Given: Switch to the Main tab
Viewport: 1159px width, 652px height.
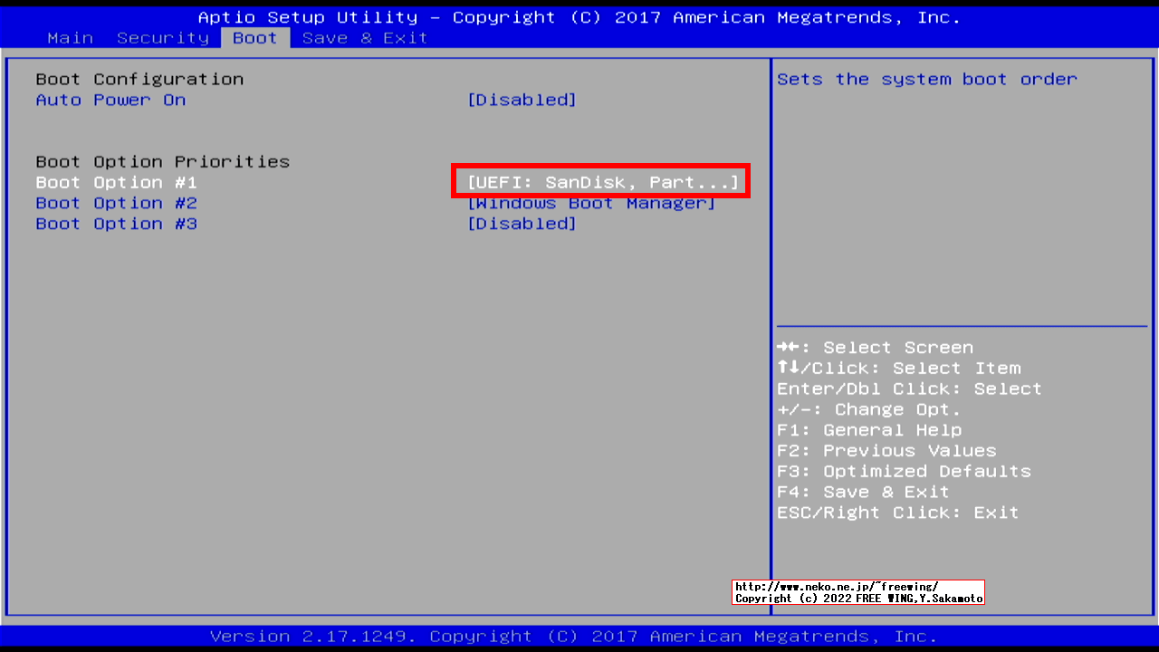Looking at the screenshot, I should [70, 38].
